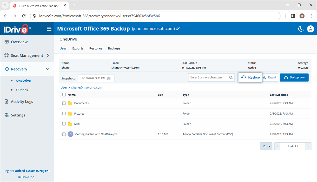Tick the Pictures folder checkbox

pos(64,114)
